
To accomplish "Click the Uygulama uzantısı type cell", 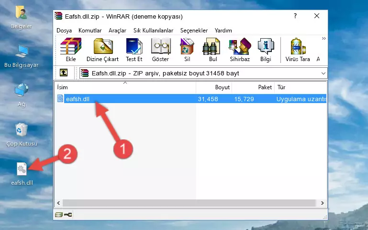I will (x=301, y=99).
